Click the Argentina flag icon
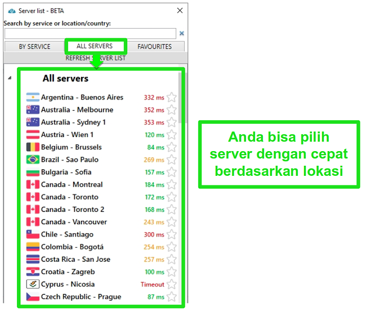 click(x=33, y=97)
